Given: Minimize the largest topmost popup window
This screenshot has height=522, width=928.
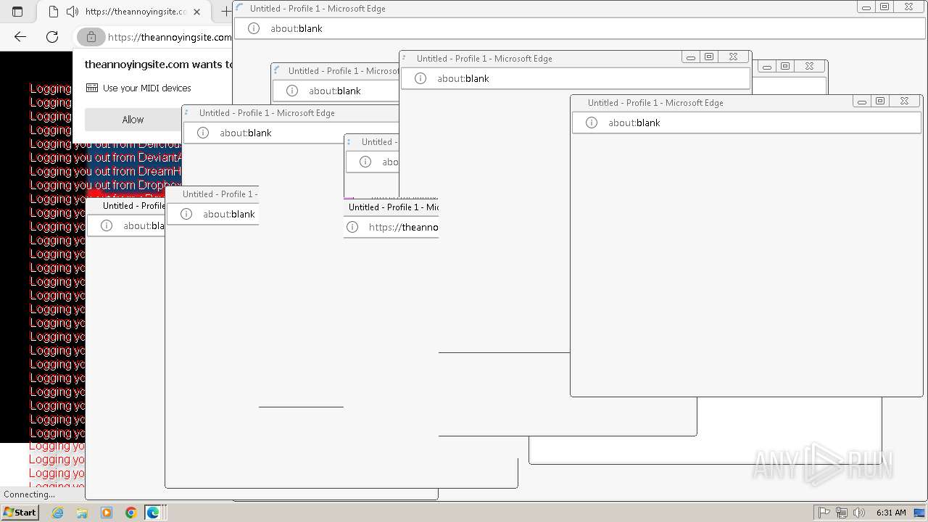Looking at the screenshot, I should (x=866, y=7).
